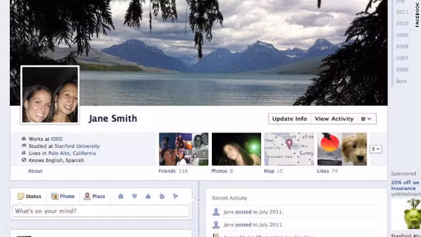Jump to 2009 on the timeline
Image resolution: width=421 pixels, height=237 pixels.
(402, 35)
